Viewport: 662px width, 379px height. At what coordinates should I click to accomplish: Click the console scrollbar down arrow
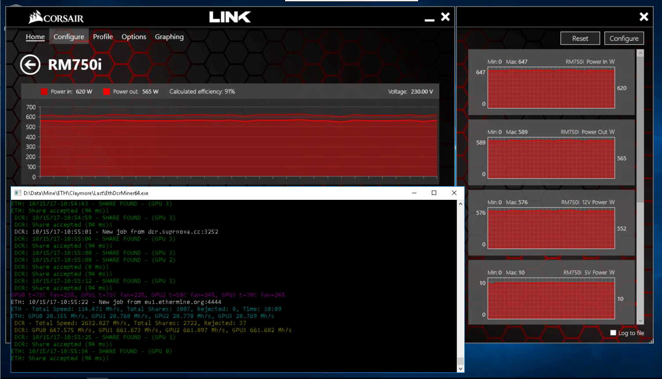click(460, 368)
